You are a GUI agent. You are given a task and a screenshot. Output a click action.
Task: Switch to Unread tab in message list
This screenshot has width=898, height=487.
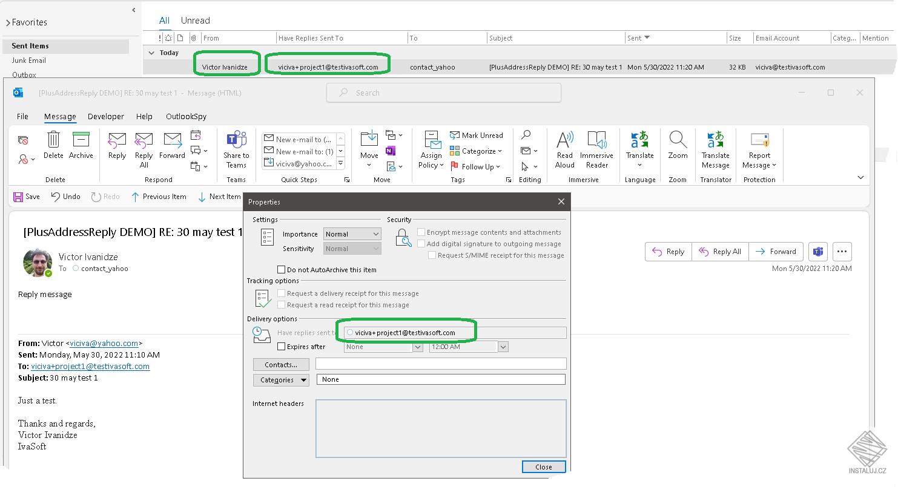click(x=195, y=21)
